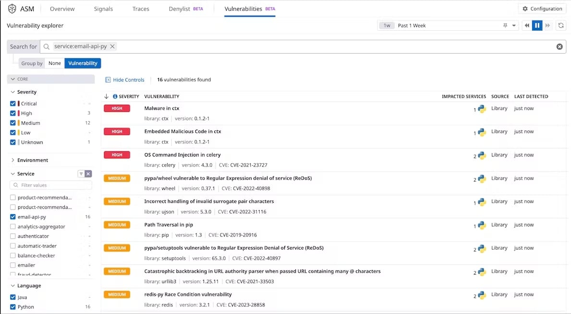Click the ASM shield logo icon
The height and width of the screenshot is (314, 571).
(x=12, y=9)
